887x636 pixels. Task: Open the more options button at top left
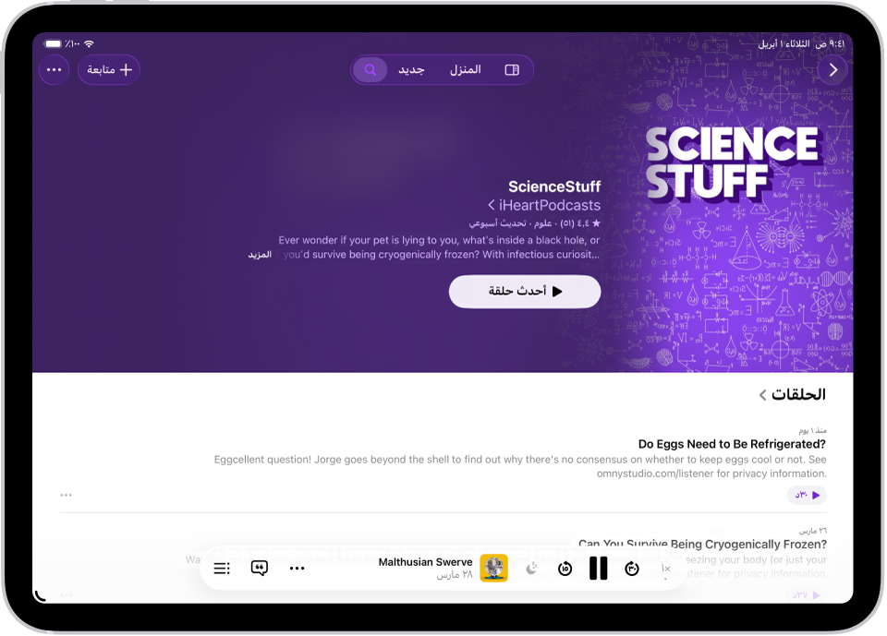54,69
